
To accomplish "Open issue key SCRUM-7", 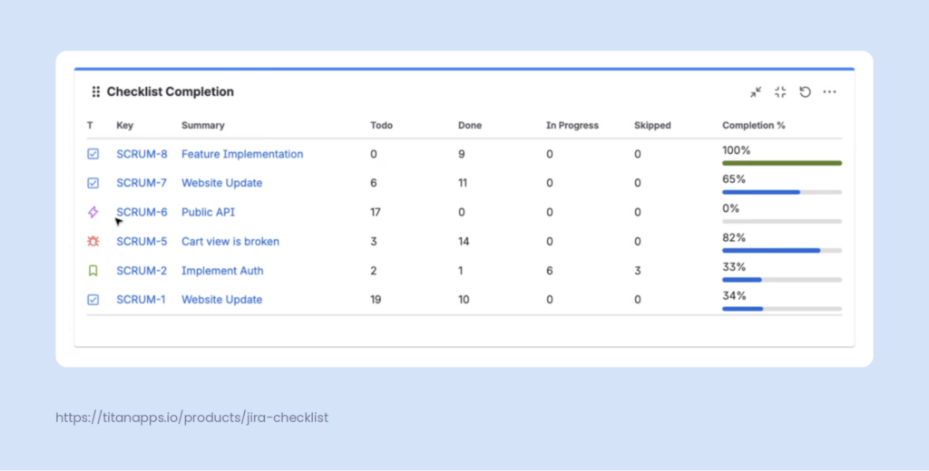I will (x=142, y=183).
